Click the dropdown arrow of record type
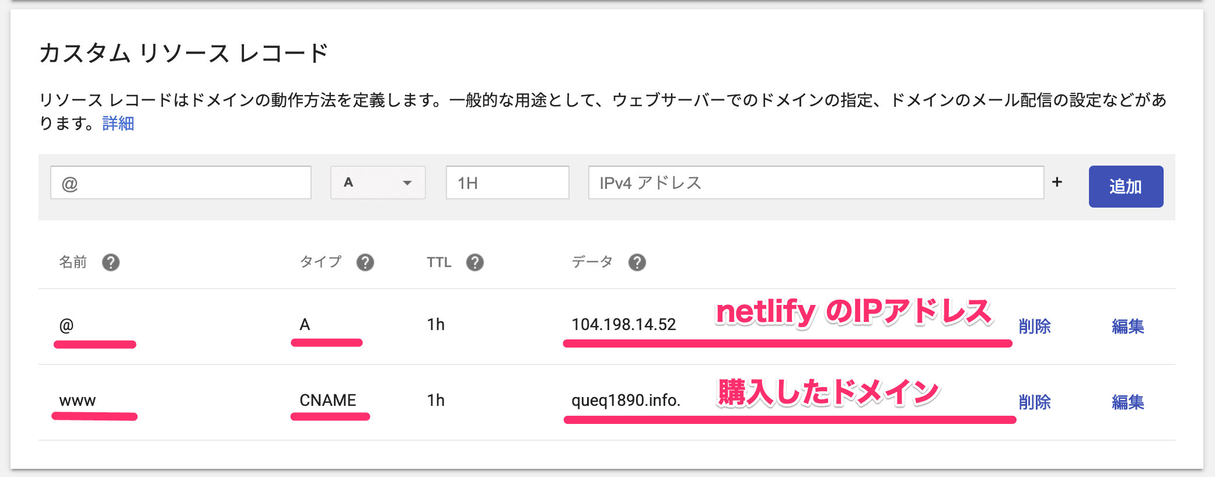The image size is (1215, 477). click(x=407, y=183)
